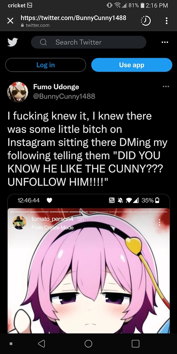177x354 pixels.
Task: Expand tweet options ellipsis menu
Action: tap(166, 86)
